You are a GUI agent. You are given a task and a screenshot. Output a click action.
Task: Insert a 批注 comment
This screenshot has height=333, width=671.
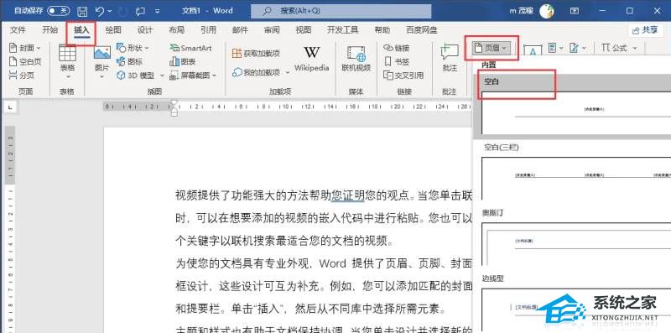(x=450, y=58)
